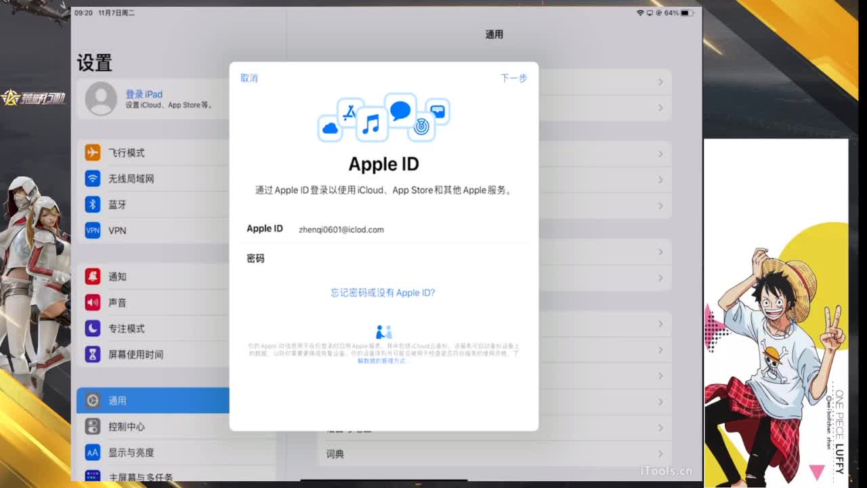Tap the 专注模式 row label
This screenshot has width=867, height=488.
pos(127,328)
